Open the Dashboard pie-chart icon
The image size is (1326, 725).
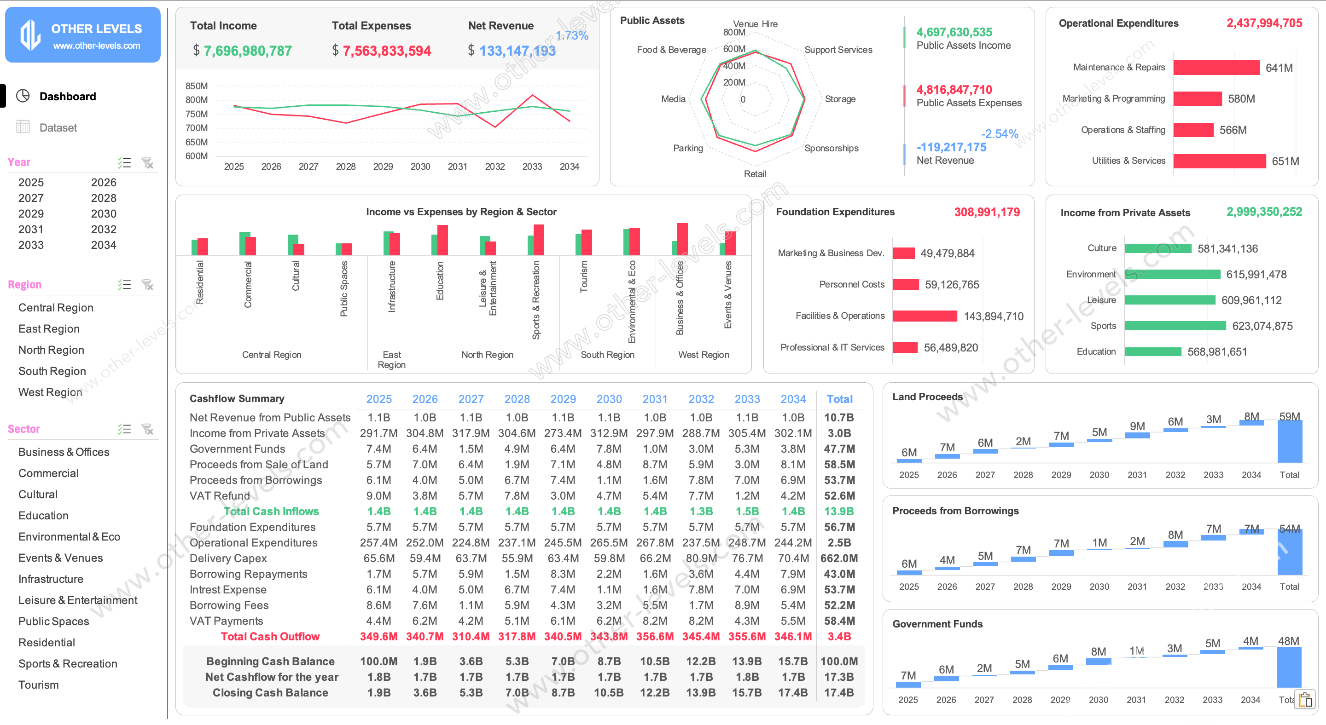click(23, 96)
